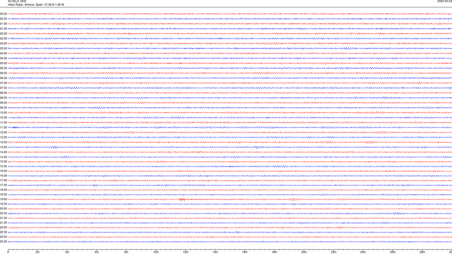452x254 pixels.
Task: Select the 19:00 trace time label
Action: [x=3, y=199]
